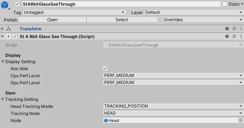Toggle the GameObject active checkbox
The height and width of the screenshot is (128, 244).
click(17, 4)
